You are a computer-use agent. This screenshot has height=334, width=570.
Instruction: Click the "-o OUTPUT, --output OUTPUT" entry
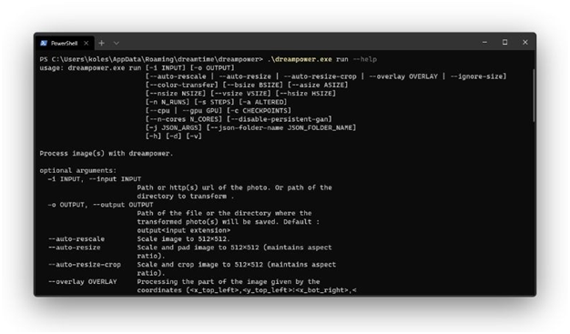(100, 205)
